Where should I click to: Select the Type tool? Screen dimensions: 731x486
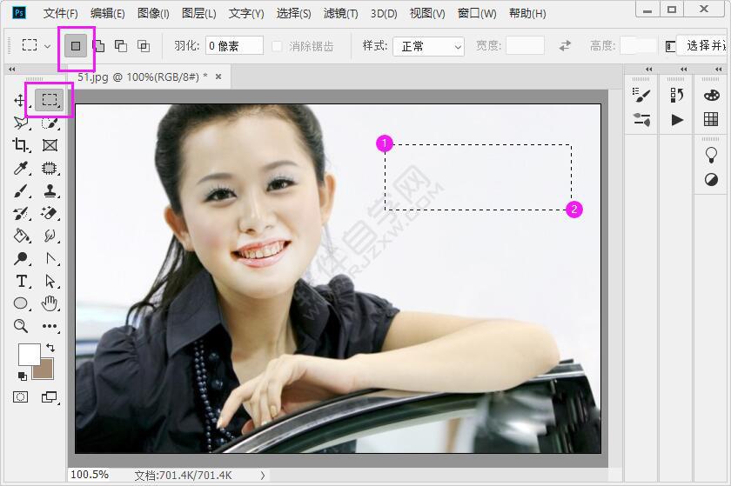21,281
